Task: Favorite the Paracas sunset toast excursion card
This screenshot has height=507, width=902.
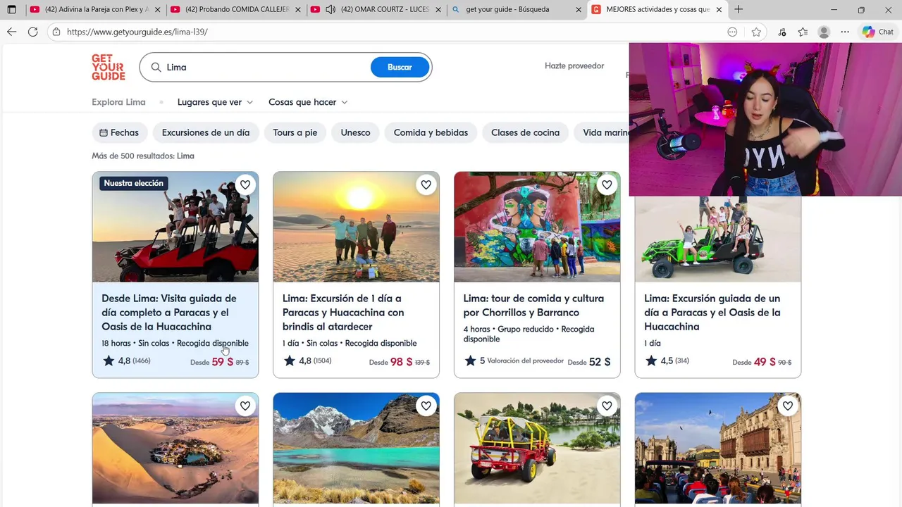Action: coord(426,184)
